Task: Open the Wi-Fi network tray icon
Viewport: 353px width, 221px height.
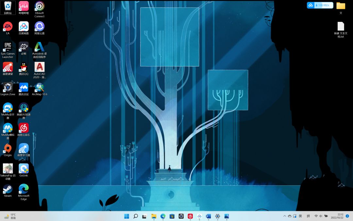Action: click(x=316, y=216)
